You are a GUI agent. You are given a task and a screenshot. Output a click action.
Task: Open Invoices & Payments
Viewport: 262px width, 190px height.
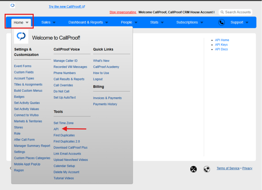click(x=107, y=98)
